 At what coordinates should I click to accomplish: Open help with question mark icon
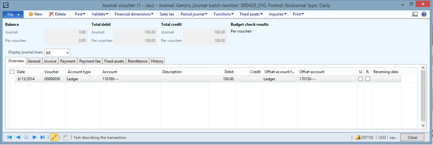coord(424,14)
